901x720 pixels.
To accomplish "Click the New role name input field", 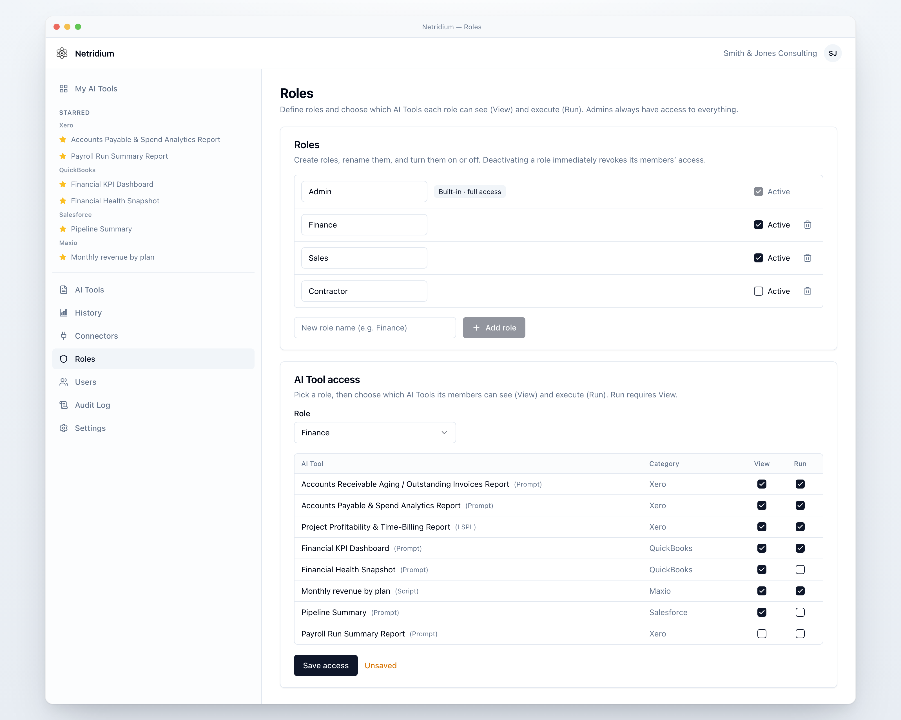I will [x=374, y=328].
